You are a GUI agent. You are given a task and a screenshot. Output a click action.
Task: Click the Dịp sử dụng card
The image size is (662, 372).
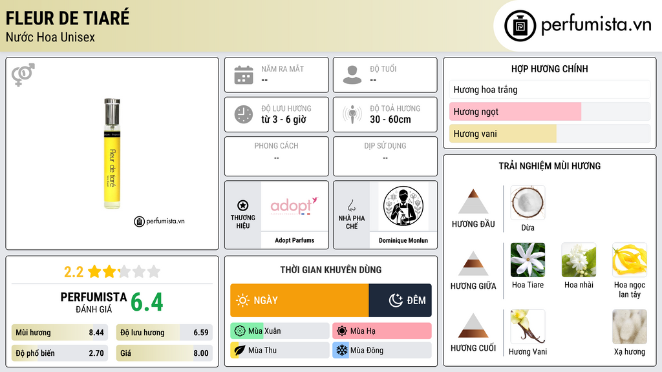coord(385,156)
